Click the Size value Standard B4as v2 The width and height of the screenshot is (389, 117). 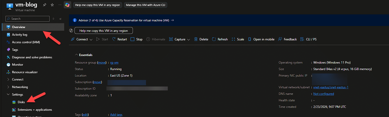tap(342, 69)
